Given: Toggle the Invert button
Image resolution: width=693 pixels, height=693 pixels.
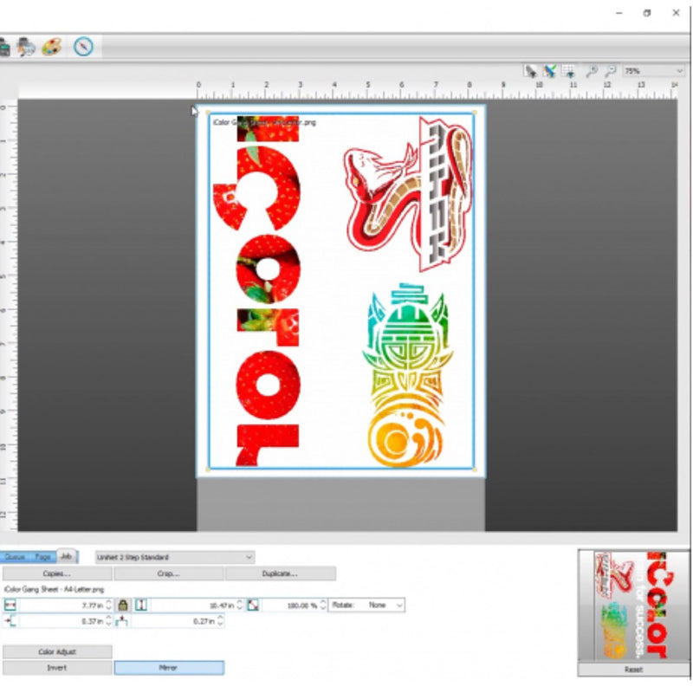Looking at the screenshot, I should [x=57, y=668].
